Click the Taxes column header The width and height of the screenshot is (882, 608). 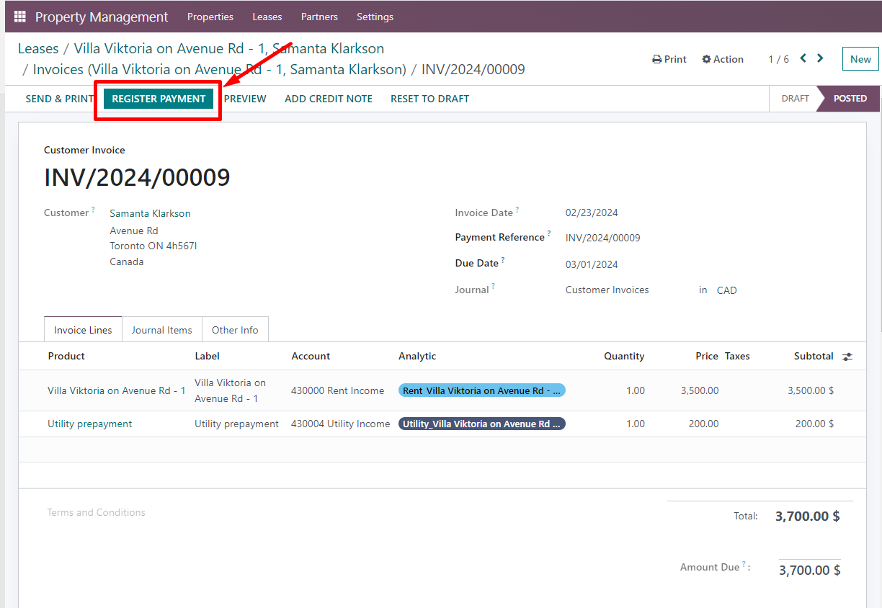(x=737, y=356)
